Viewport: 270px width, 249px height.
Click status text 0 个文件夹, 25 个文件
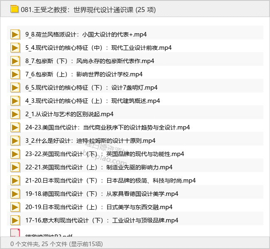click(39, 244)
